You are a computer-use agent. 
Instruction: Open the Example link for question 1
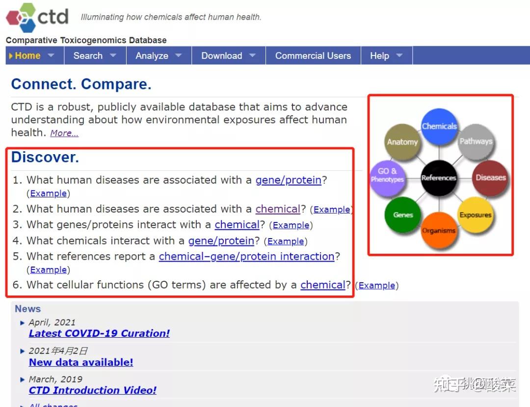click(48, 193)
